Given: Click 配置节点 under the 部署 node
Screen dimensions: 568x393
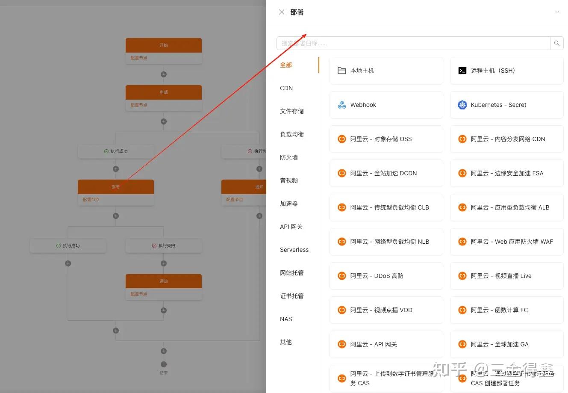Looking at the screenshot, I should click(x=91, y=199).
